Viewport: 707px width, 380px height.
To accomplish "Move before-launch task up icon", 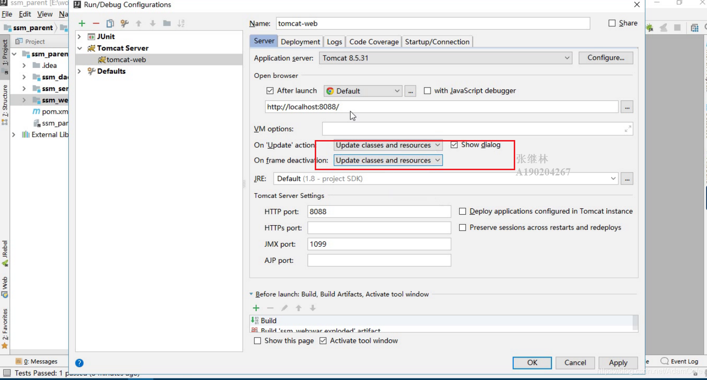I will coord(298,308).
